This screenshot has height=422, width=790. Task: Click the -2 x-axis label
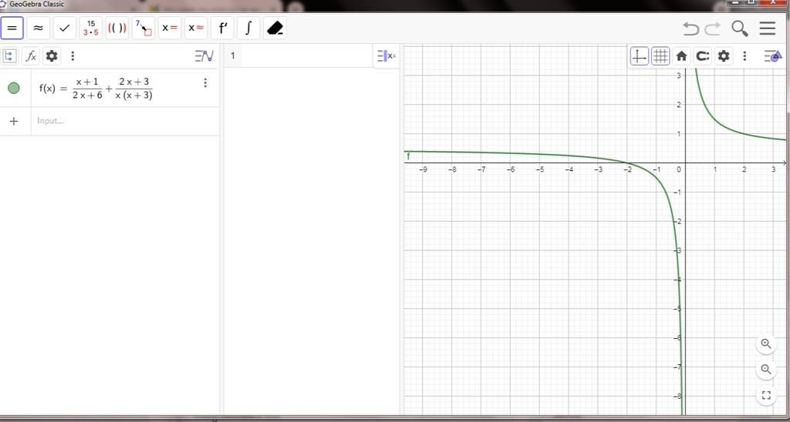click(627, 169)
